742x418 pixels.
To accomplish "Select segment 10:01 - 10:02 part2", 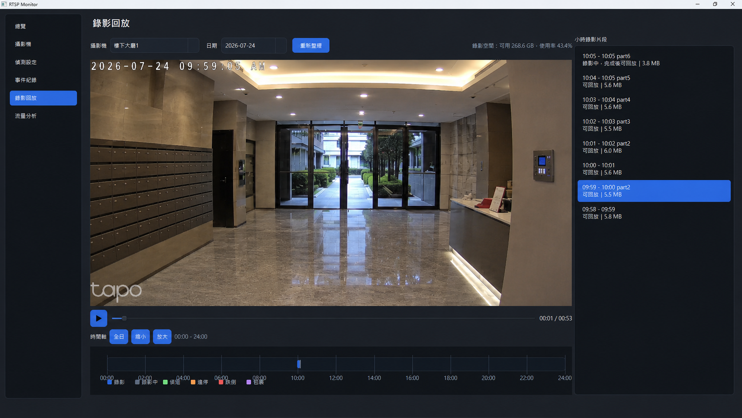I will coord(654,147).
